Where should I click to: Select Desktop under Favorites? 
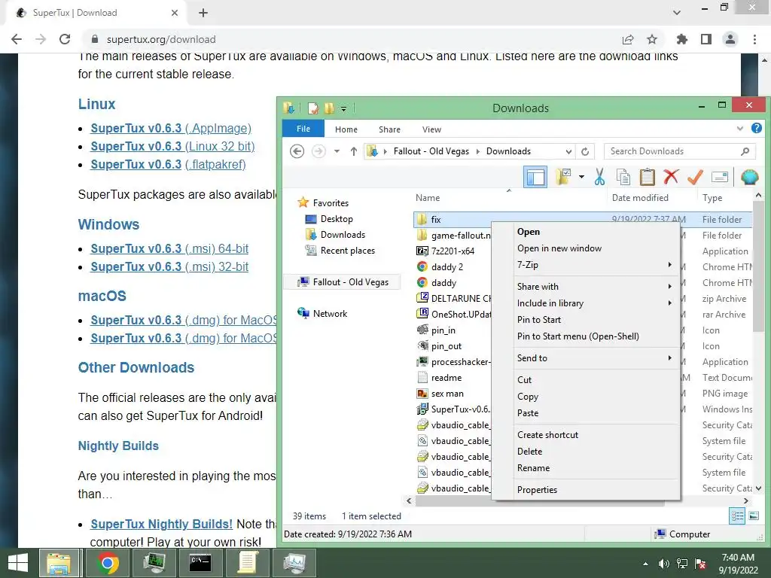(337, 219)
